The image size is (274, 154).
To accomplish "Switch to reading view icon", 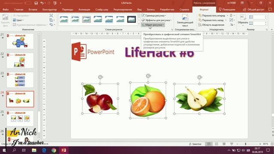I will pos(224,144).
